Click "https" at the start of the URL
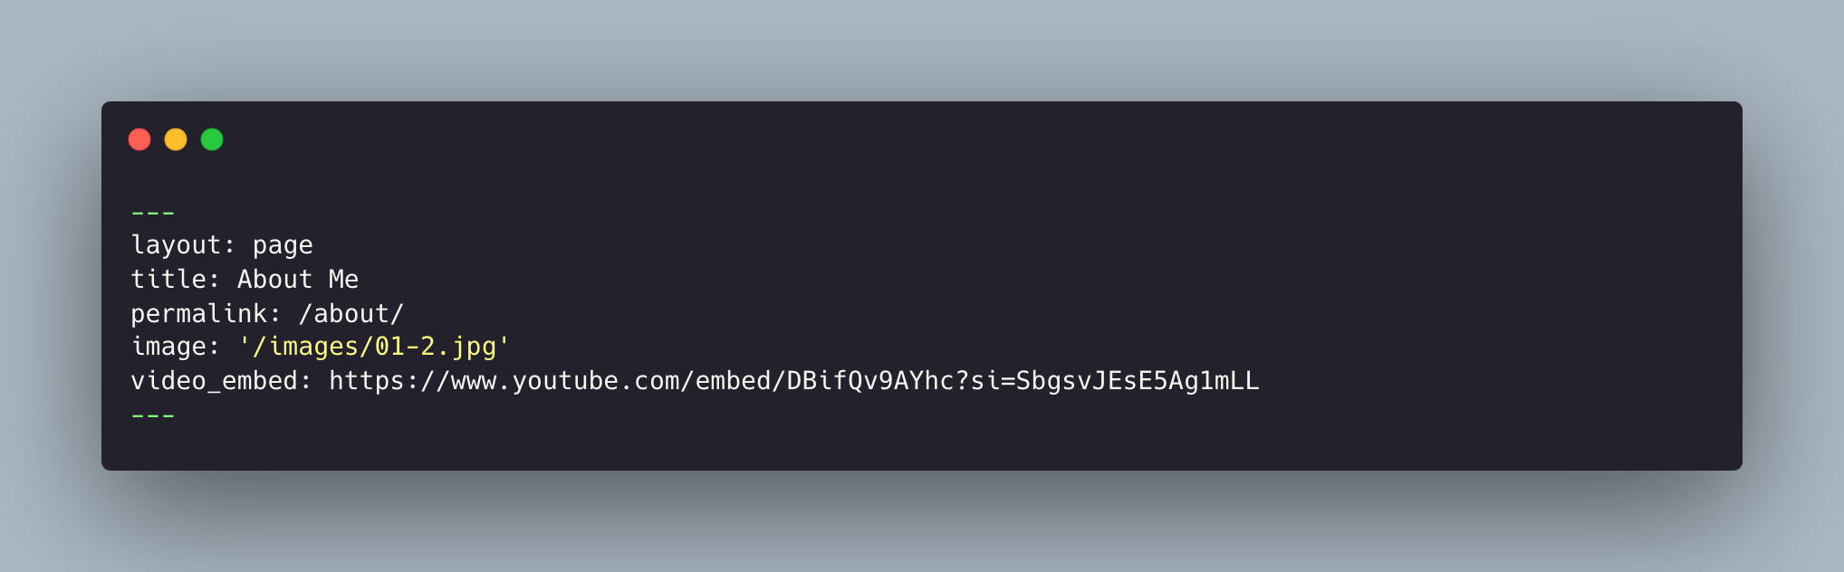This screenshot has height=572, width=1844. tap(366, 381)
